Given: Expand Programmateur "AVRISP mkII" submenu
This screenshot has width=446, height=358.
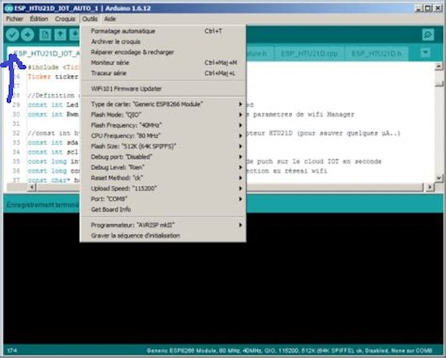Looking at the screenshot, I should click(x=163, y=225).
